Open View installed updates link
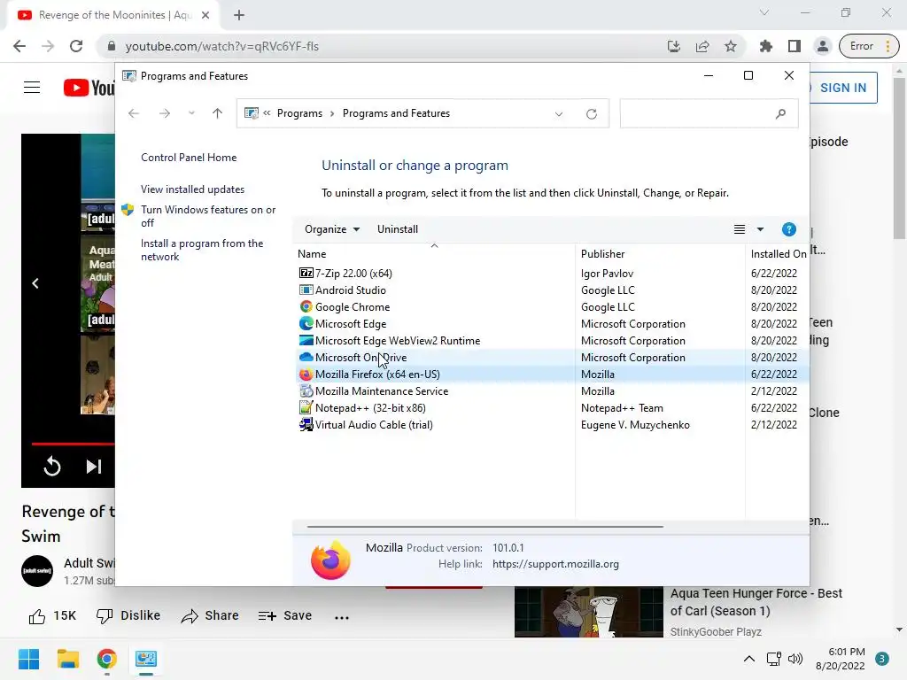Screen dimensions: 907x680 click(x=192, y=189)
